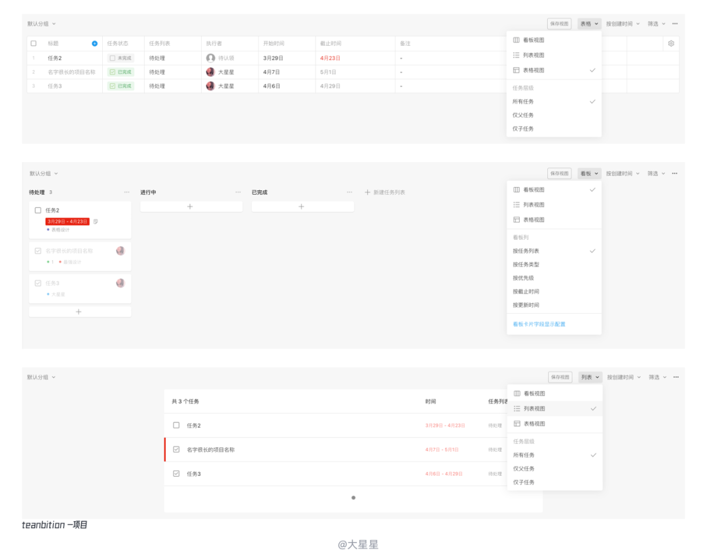Viewport: 707px width, 557px height.
Task: Select 按截止时间 in the 看板 dropdown menu
Action: pos(554,292)
